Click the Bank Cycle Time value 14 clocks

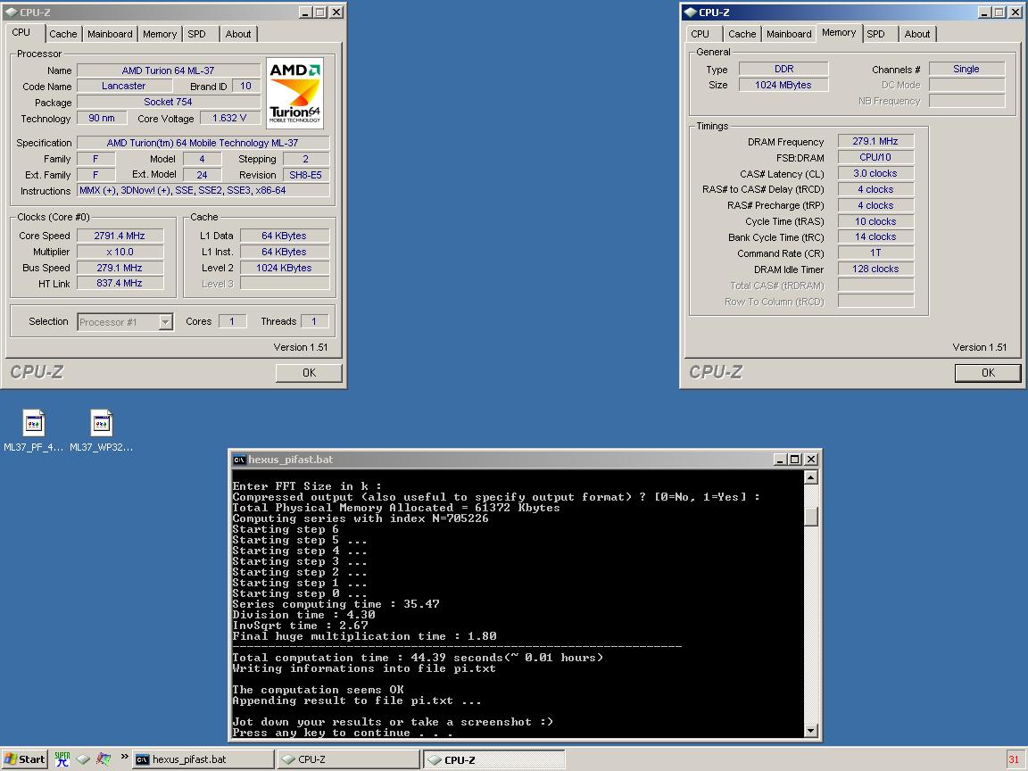point(876,236)
